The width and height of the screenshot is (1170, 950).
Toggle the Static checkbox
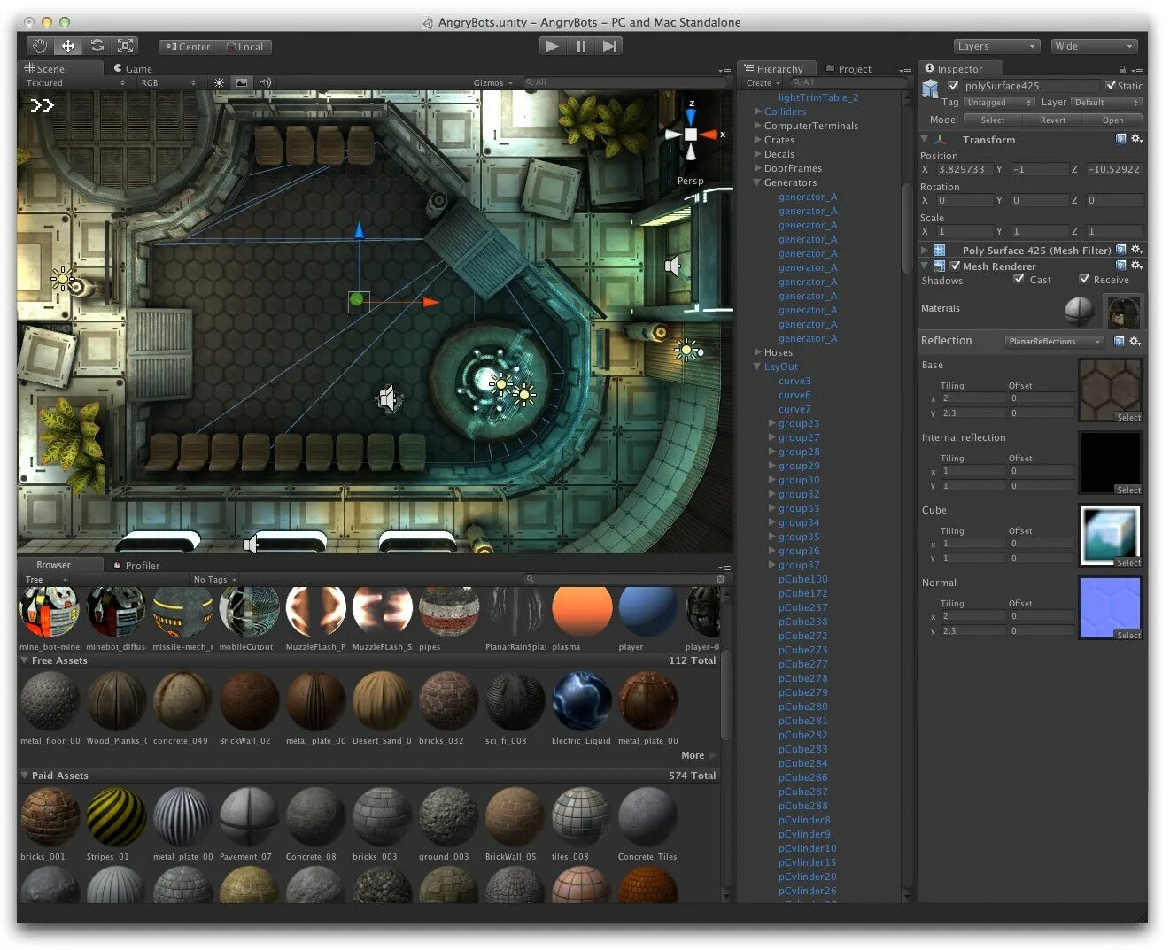click(1111, 85)
